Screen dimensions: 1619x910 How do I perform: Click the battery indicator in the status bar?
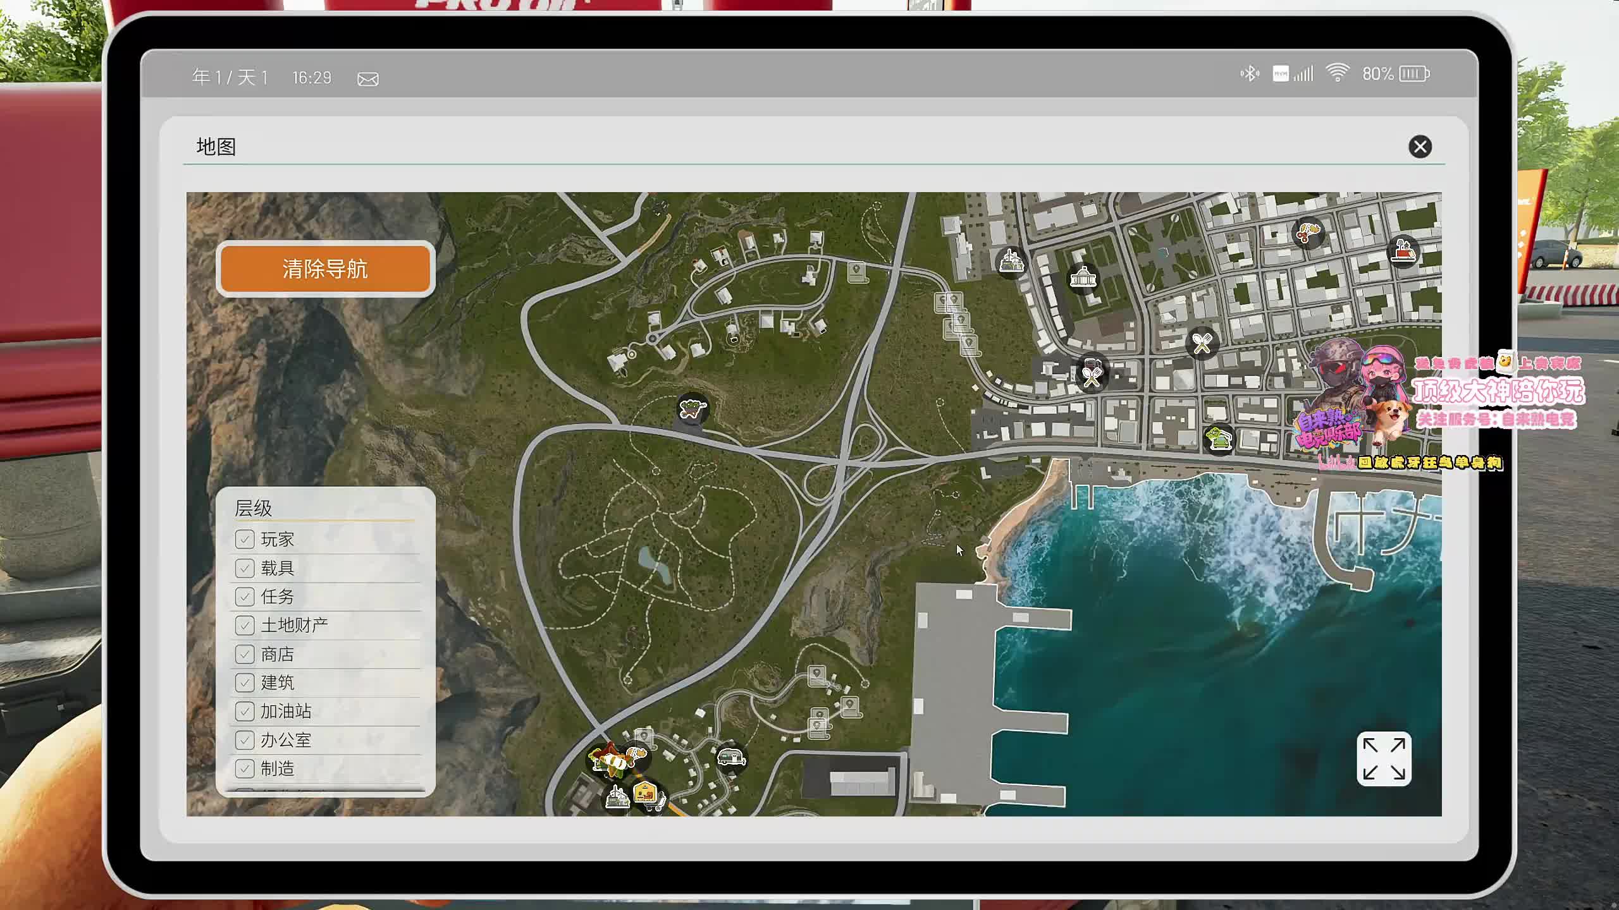point(1413,75)
